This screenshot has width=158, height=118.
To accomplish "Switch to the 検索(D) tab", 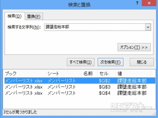I will click(15, 16).
